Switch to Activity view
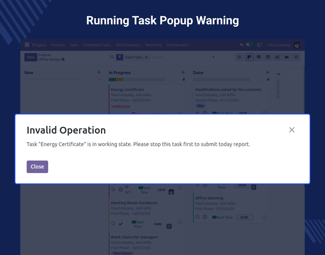This screenshot has width=325, height=255. point(296,57)
